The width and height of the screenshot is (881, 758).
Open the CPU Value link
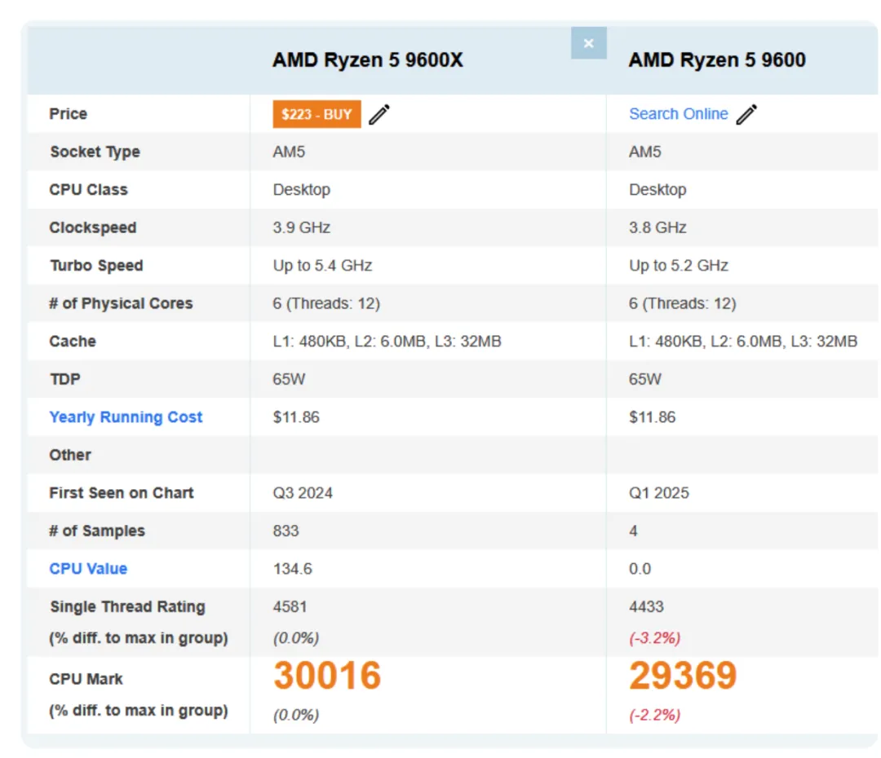pos(88,568)
